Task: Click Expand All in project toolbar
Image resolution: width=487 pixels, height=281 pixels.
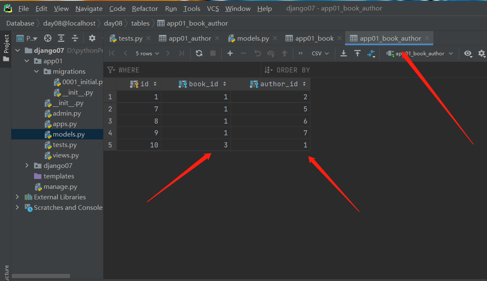Action: coord(61,38)
